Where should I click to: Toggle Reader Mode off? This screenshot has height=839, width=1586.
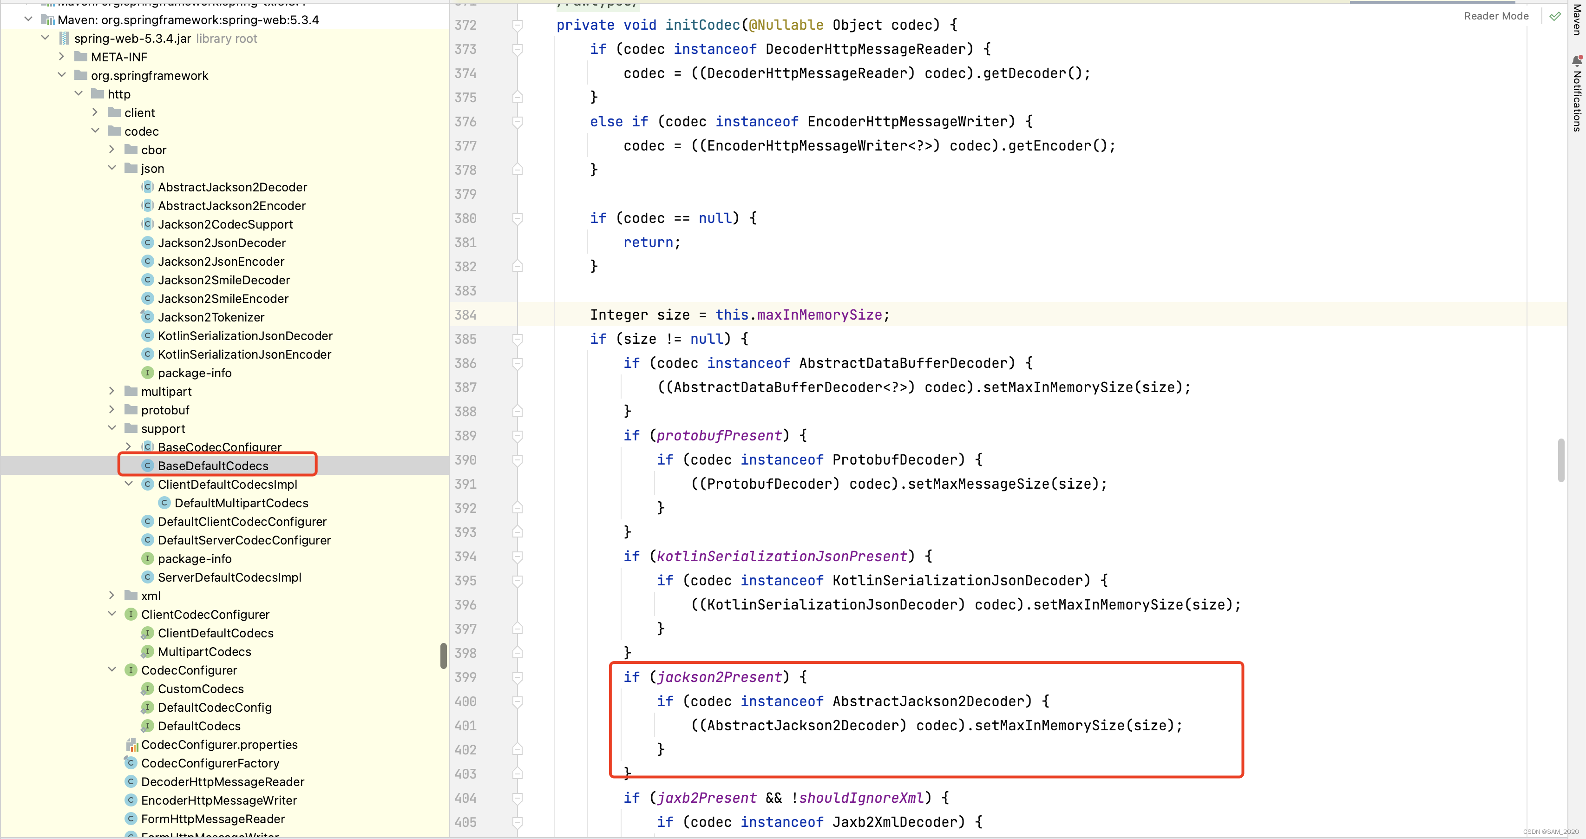(x=1496, y=15)
